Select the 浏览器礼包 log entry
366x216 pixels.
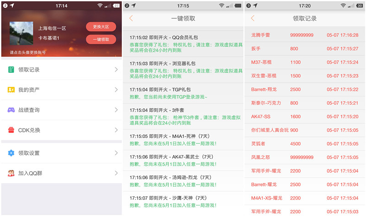coord(183,70)
